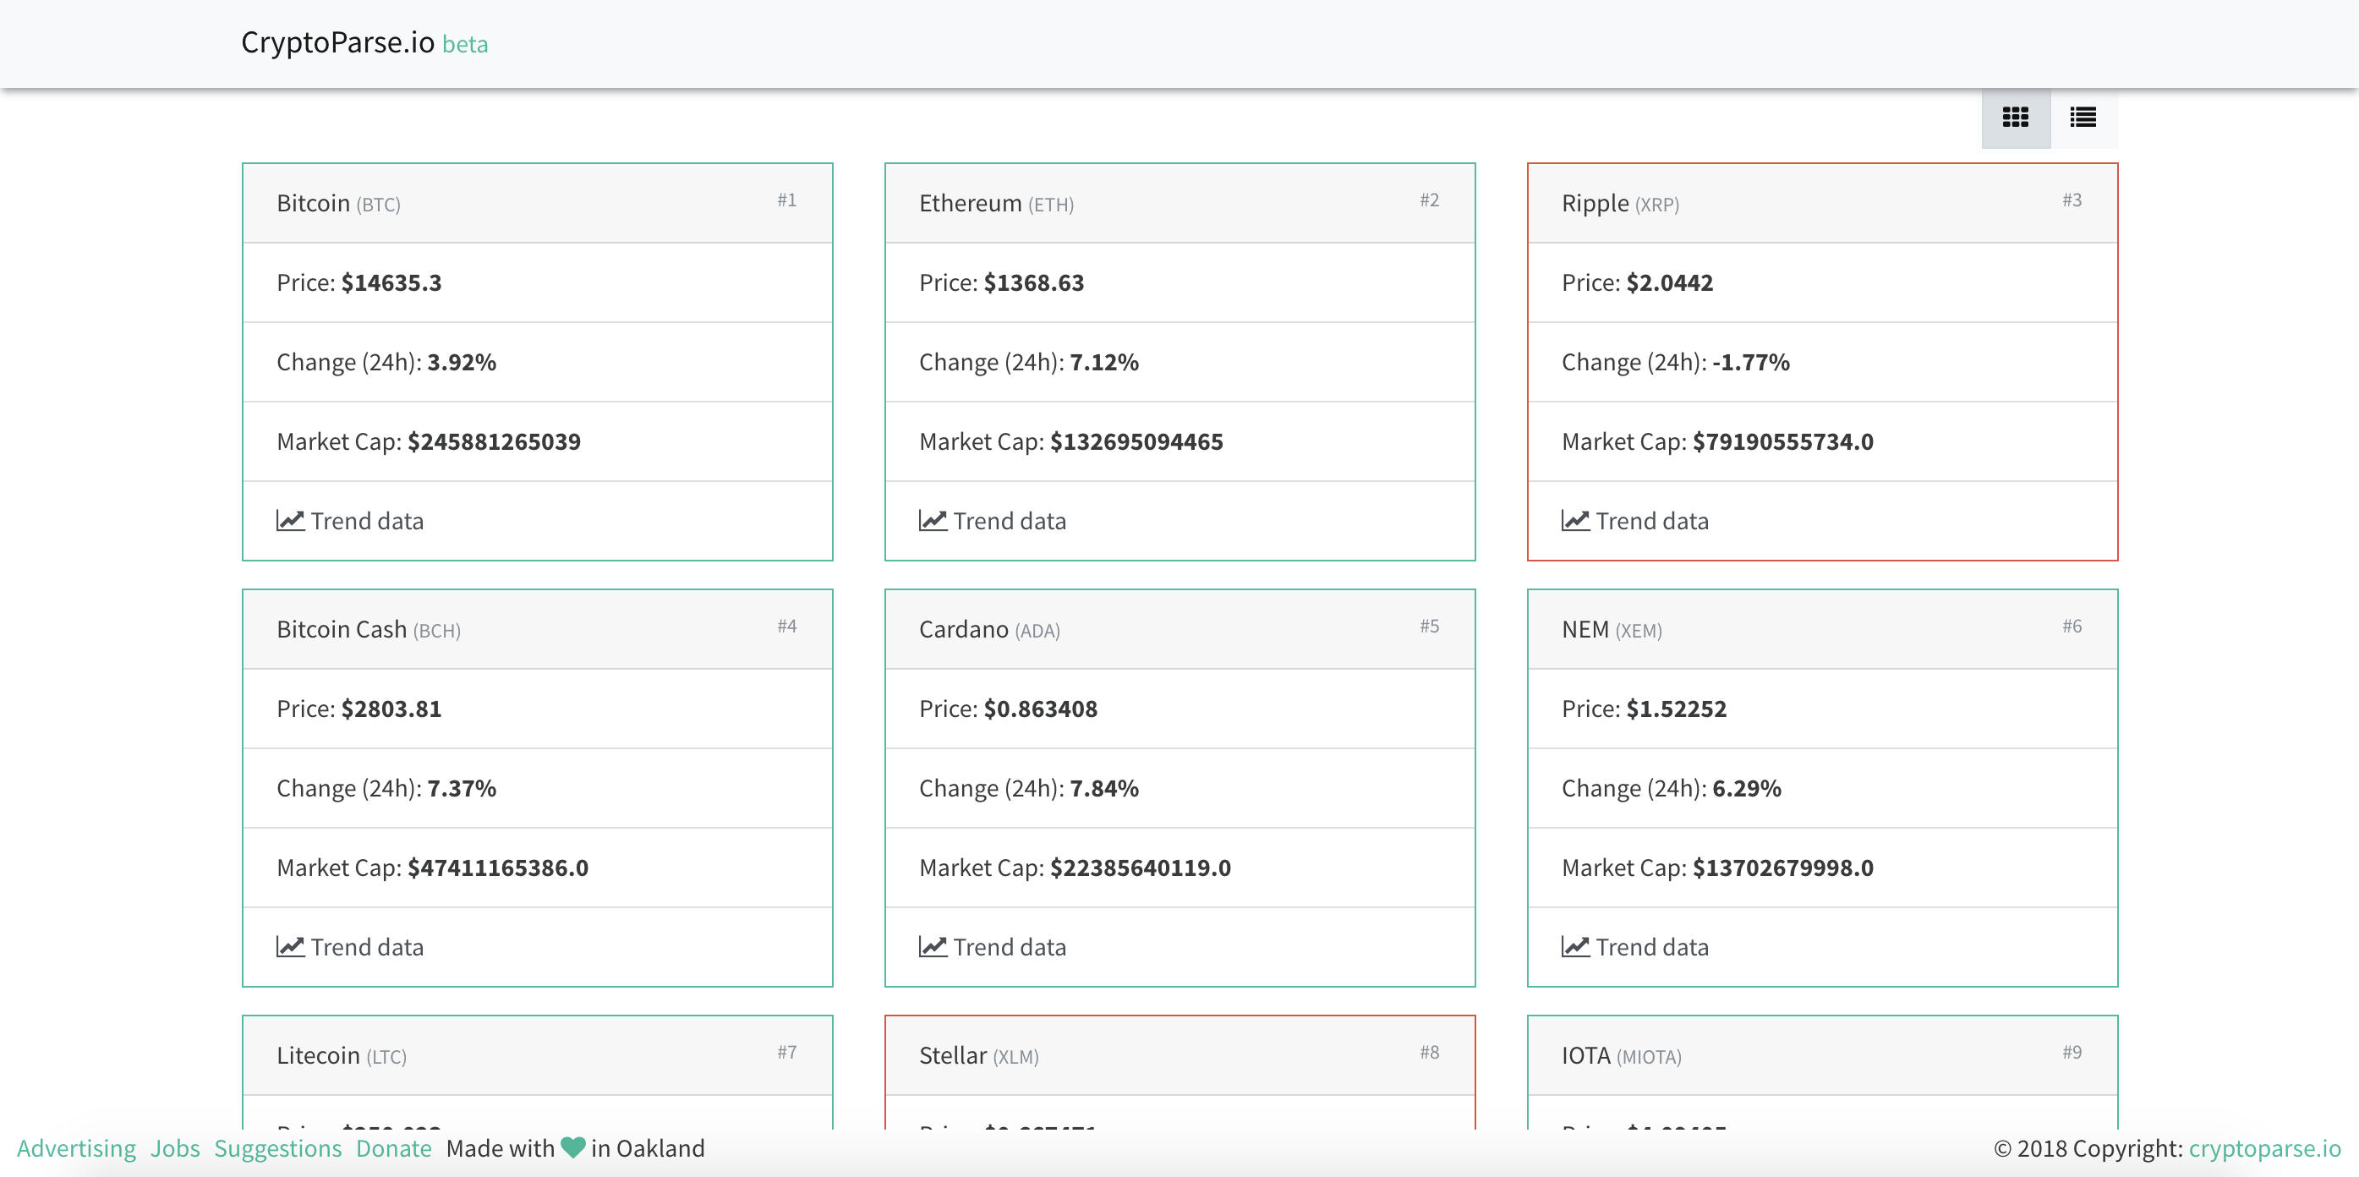Select the grid view icon
The image size is (2359, 1177).
(2015, 118)
